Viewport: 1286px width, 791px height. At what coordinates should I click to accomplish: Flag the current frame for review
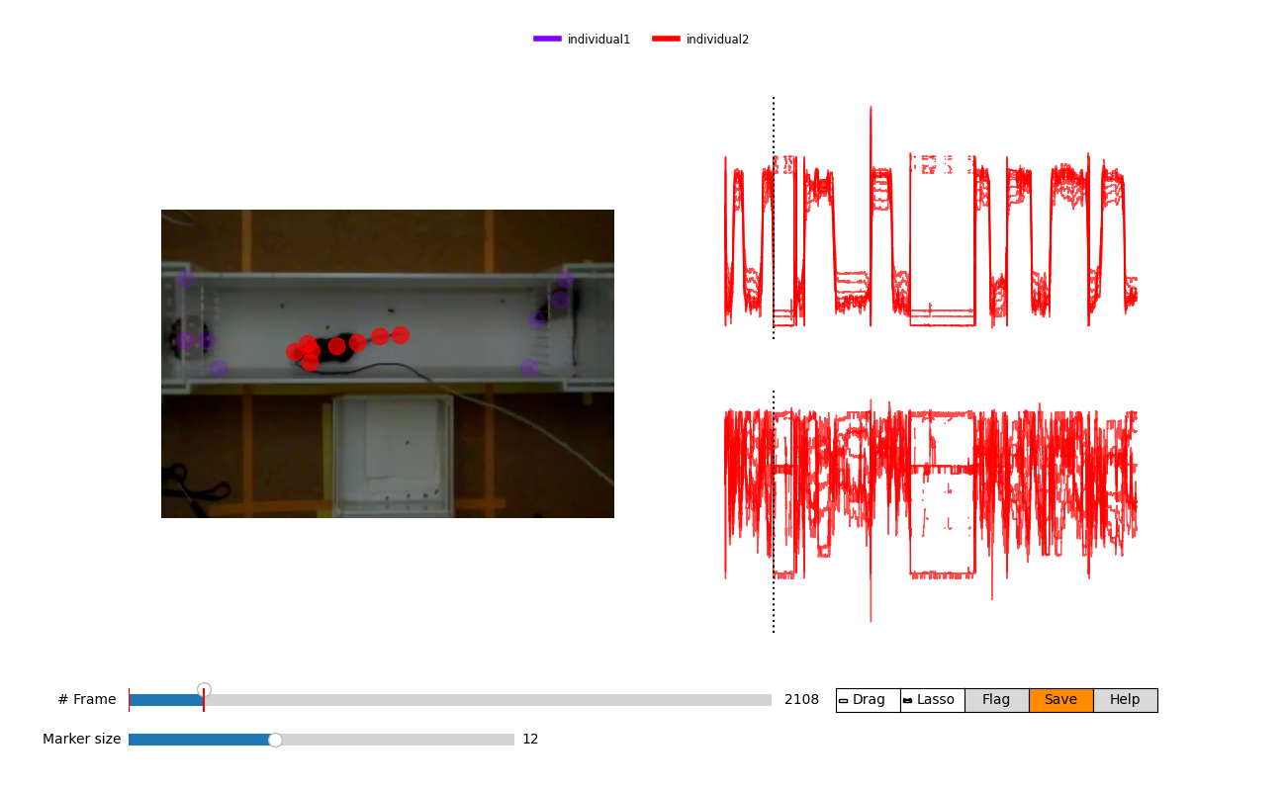996,699
